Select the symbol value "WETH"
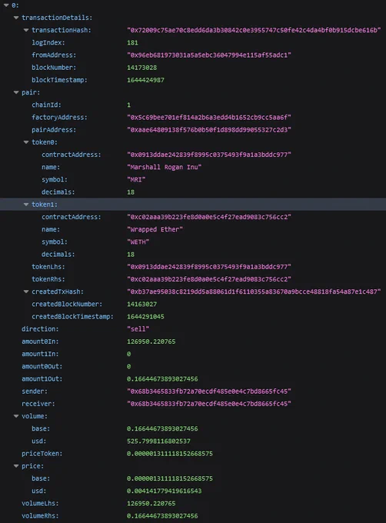This screenshot has width=386, height=523. [138, 242]
